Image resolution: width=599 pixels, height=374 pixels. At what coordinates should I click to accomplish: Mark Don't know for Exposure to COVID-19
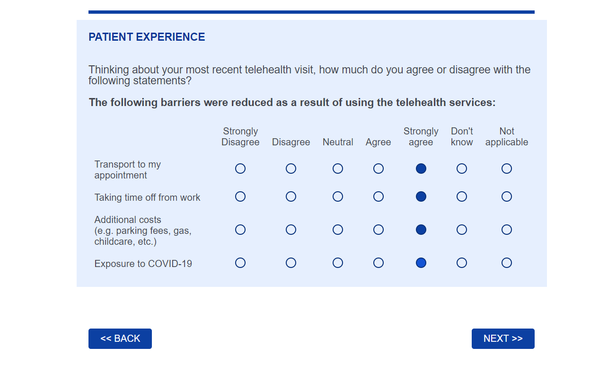click(x=462, y=263)
